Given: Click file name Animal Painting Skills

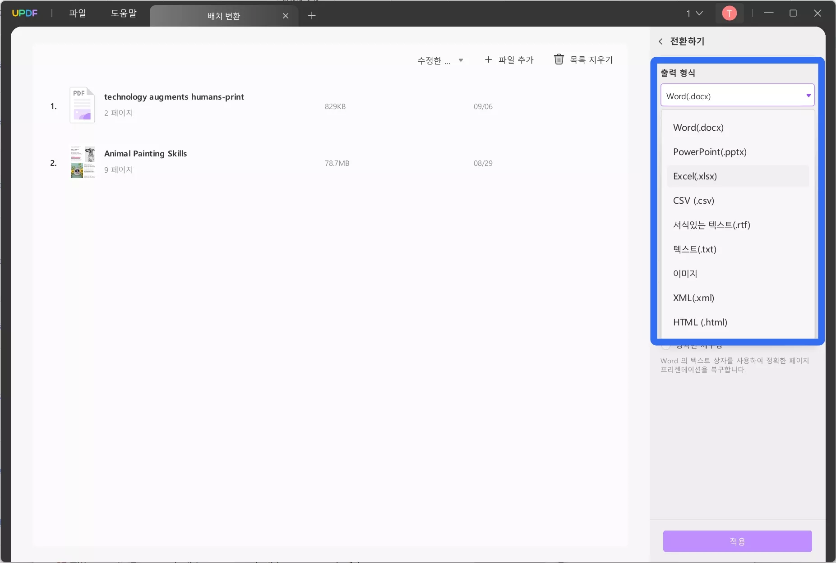Looking at the screenshot, I should tap(145, 154).
